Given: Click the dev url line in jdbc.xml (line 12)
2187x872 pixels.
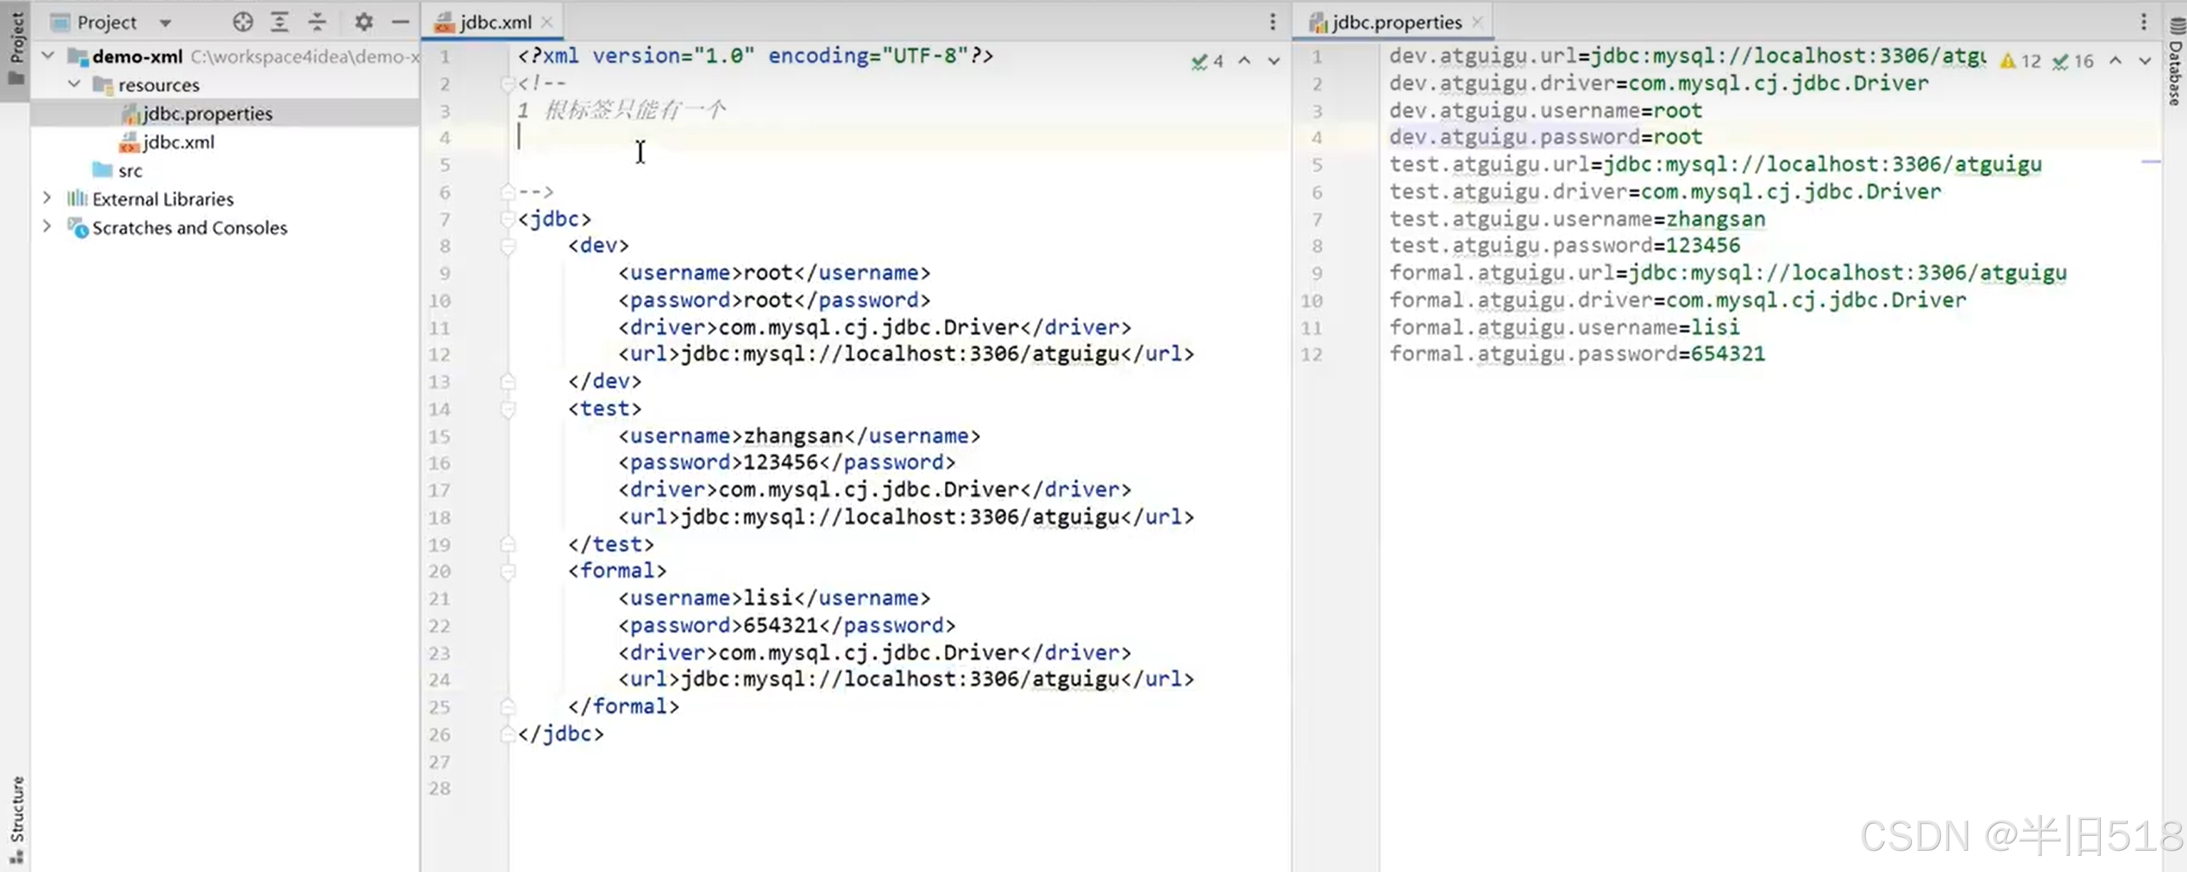Looking at the screenshot, I should point(906,354).
